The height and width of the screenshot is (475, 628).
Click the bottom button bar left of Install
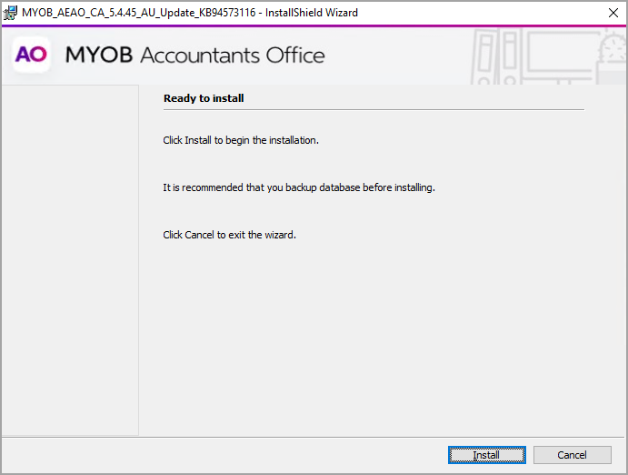tap(227, 455)
